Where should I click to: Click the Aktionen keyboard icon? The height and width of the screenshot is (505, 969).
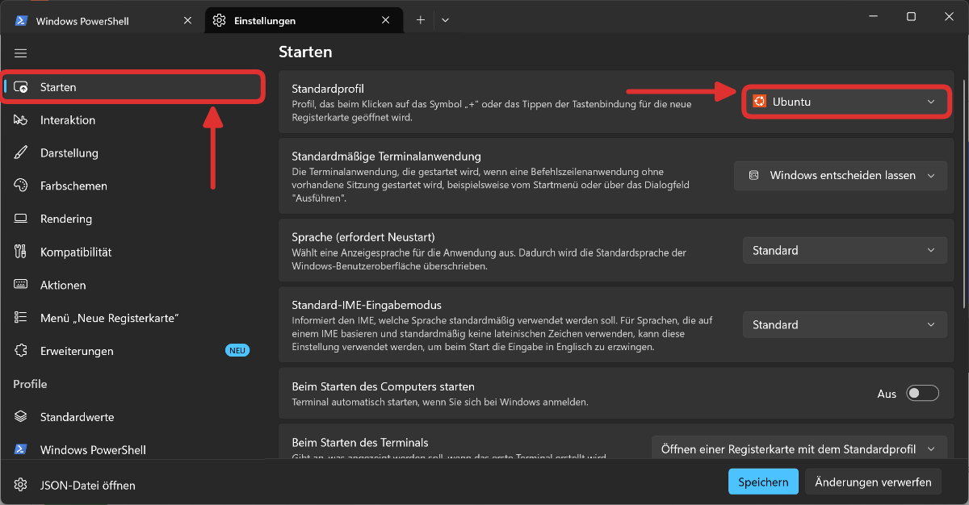(22, 286)
